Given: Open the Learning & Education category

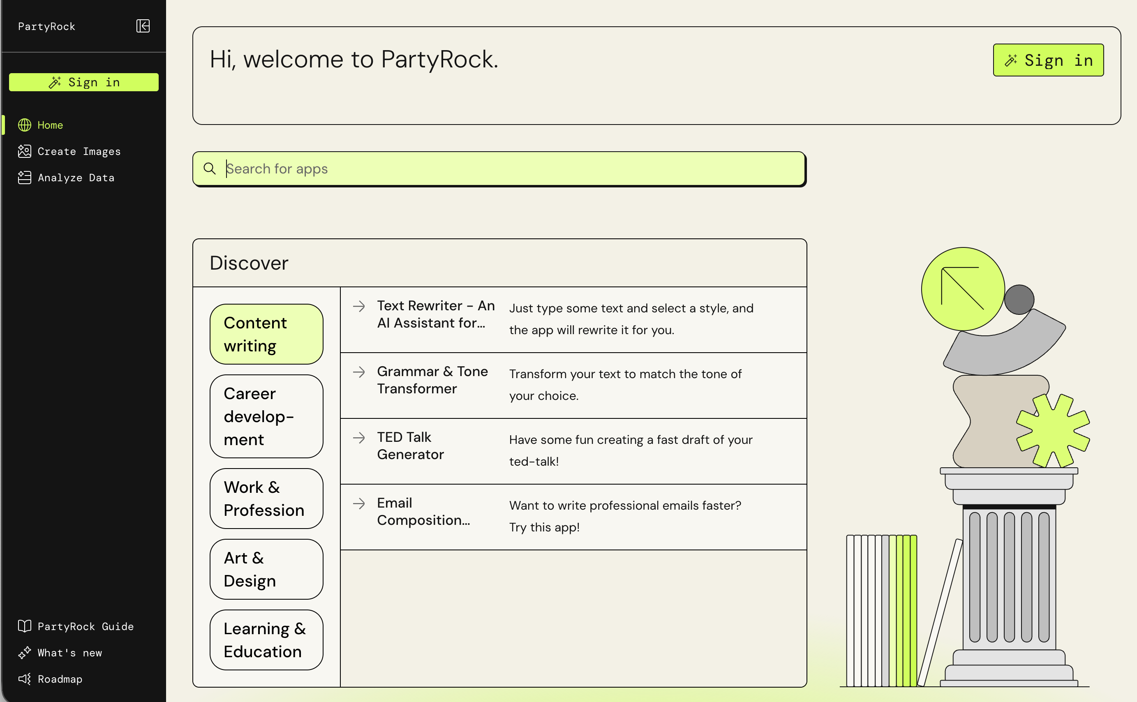Looking at the screenshot, I should (266, 640).
